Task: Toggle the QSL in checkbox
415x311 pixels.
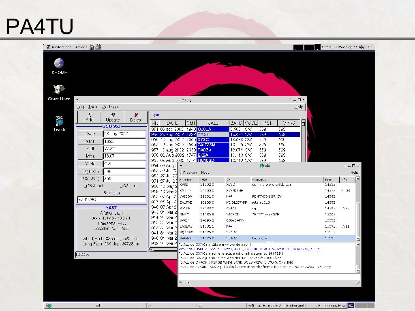Action: 121,186
